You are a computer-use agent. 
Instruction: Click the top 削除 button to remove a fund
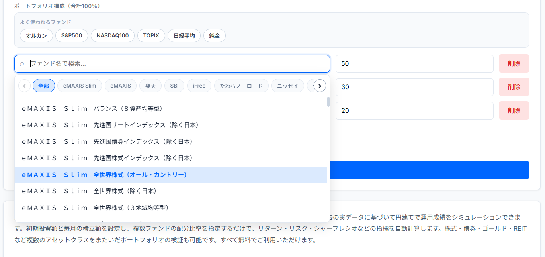tap(514, 63)
